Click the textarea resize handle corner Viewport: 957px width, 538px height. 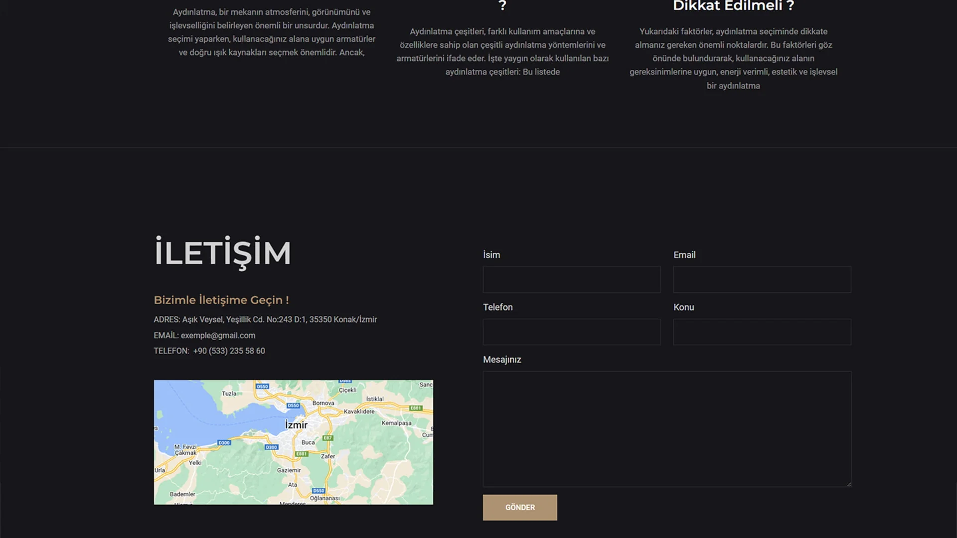coord(849,484)
